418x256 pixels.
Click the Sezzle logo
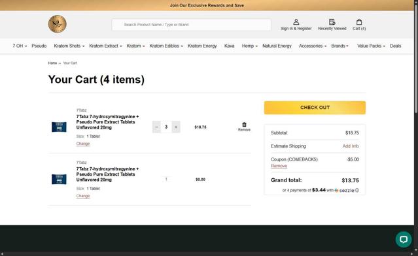pyautogui.click(x=345, y=190)
